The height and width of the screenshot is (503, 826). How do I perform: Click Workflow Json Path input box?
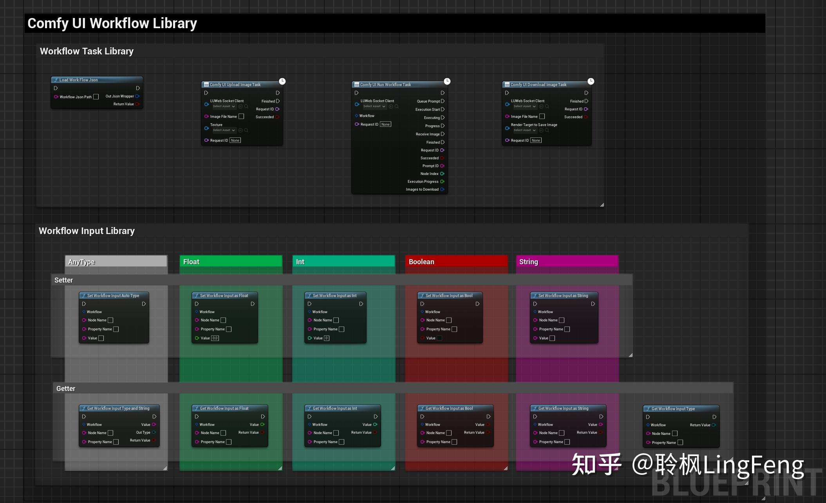pyautogui.click(x=96, y=97)
